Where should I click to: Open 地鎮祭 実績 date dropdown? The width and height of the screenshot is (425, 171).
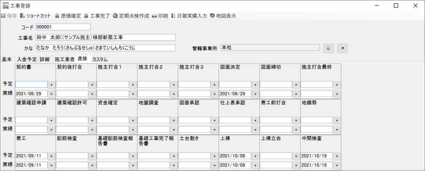pyautogui.click(x=337, y=130)
